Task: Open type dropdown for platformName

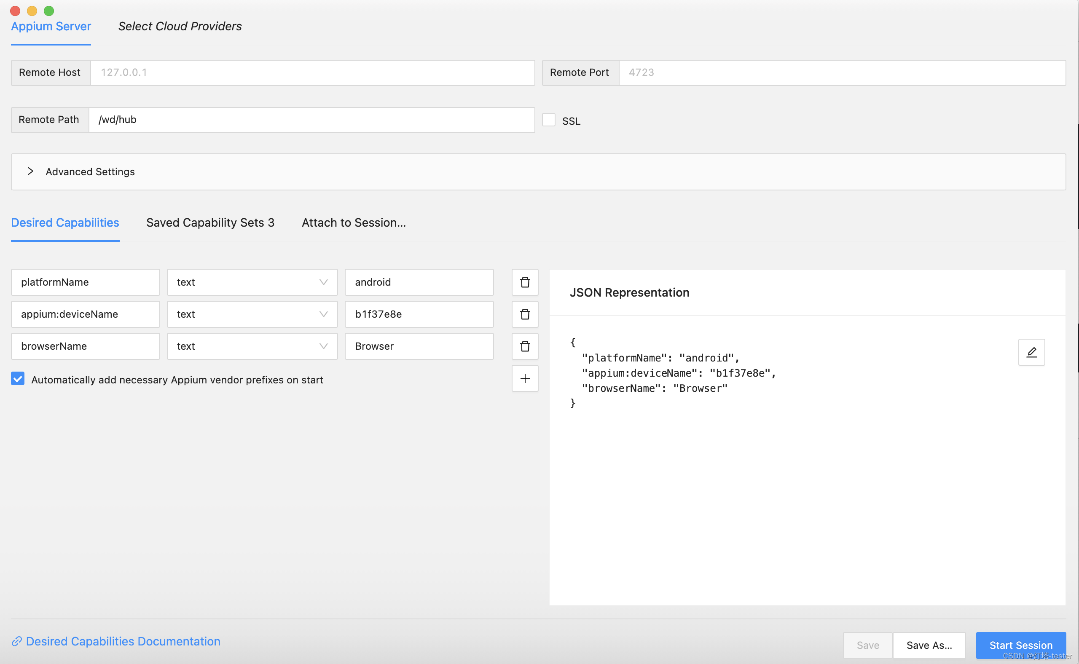Action: pos(252,282)
